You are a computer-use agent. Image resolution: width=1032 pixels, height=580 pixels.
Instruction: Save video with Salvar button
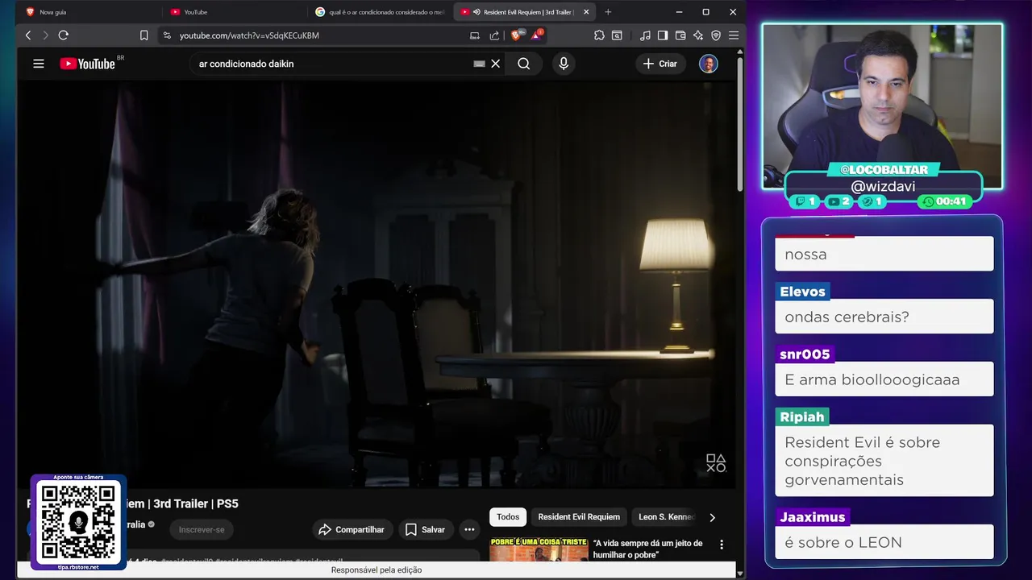[425, 529]
